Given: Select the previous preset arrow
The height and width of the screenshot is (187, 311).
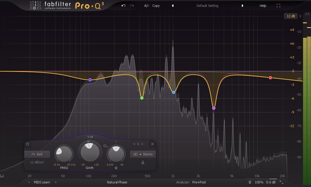Looking at the screenshot, I should (x=173, y=6).
